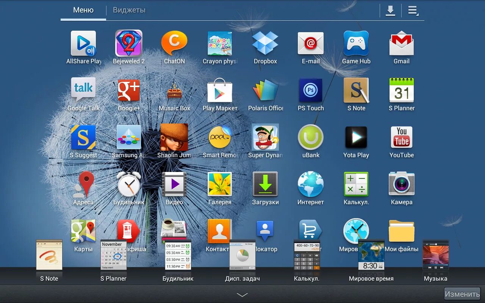Collapse mini apps tray with chevron
The height and width of the screenshot is (303, 485).
click(x=242, y=295)
